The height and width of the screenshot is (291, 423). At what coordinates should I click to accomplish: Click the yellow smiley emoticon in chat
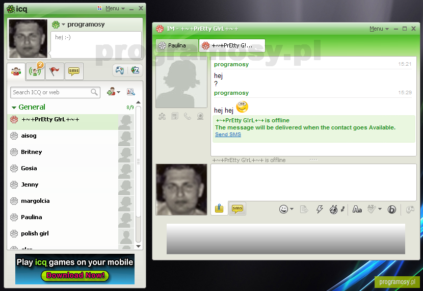(x=242, y=107)
